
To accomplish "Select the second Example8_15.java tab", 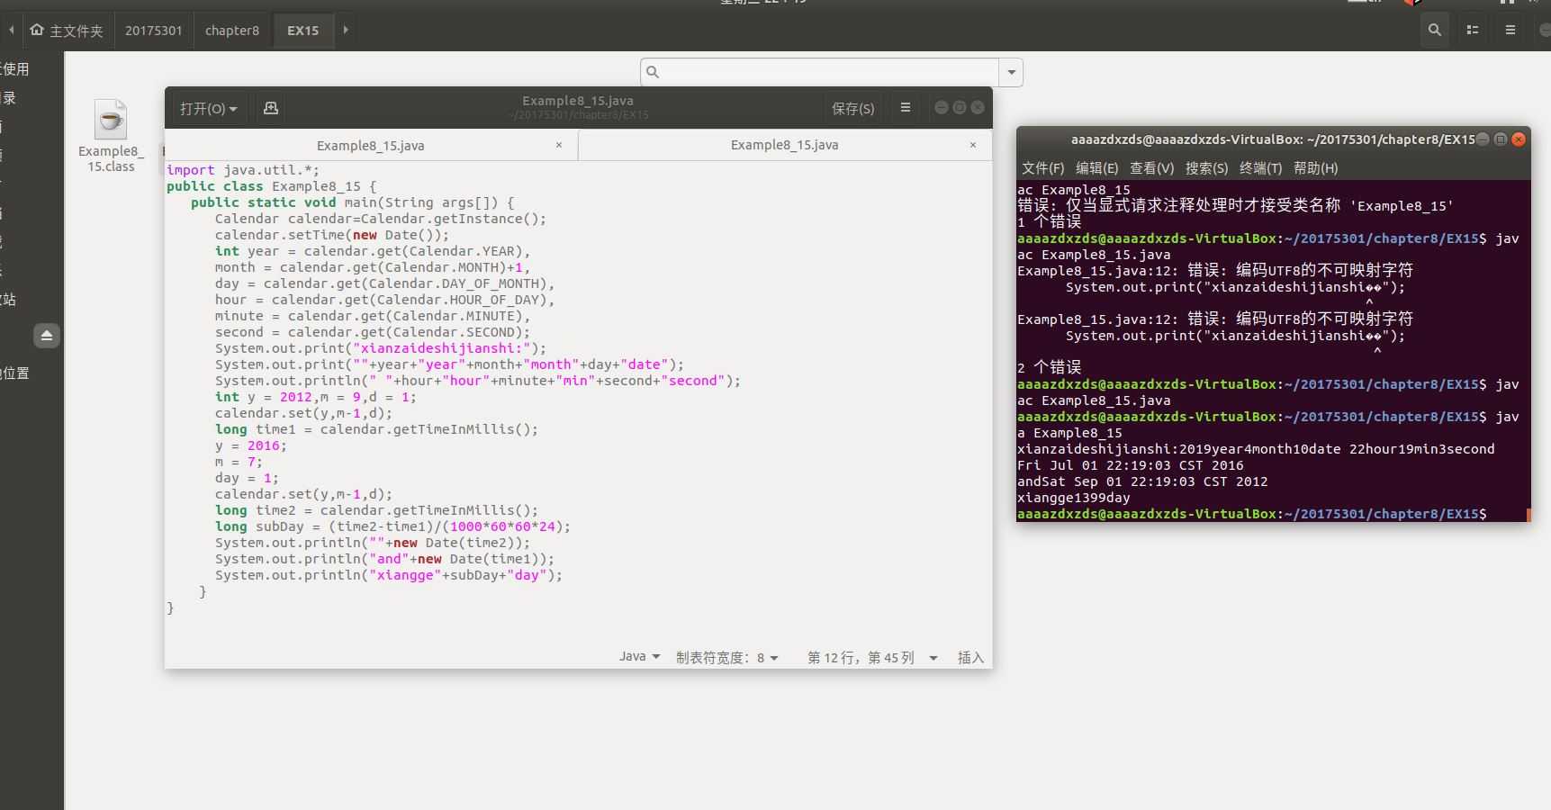I will (x=784, y=145).
